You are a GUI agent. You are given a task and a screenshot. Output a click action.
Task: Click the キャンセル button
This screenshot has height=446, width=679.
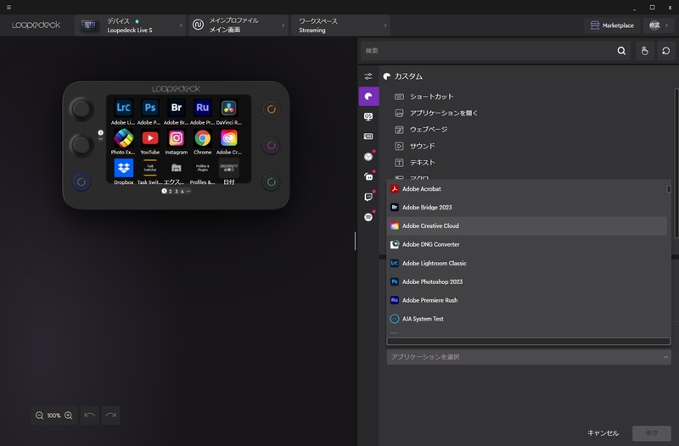coord(603,433)
